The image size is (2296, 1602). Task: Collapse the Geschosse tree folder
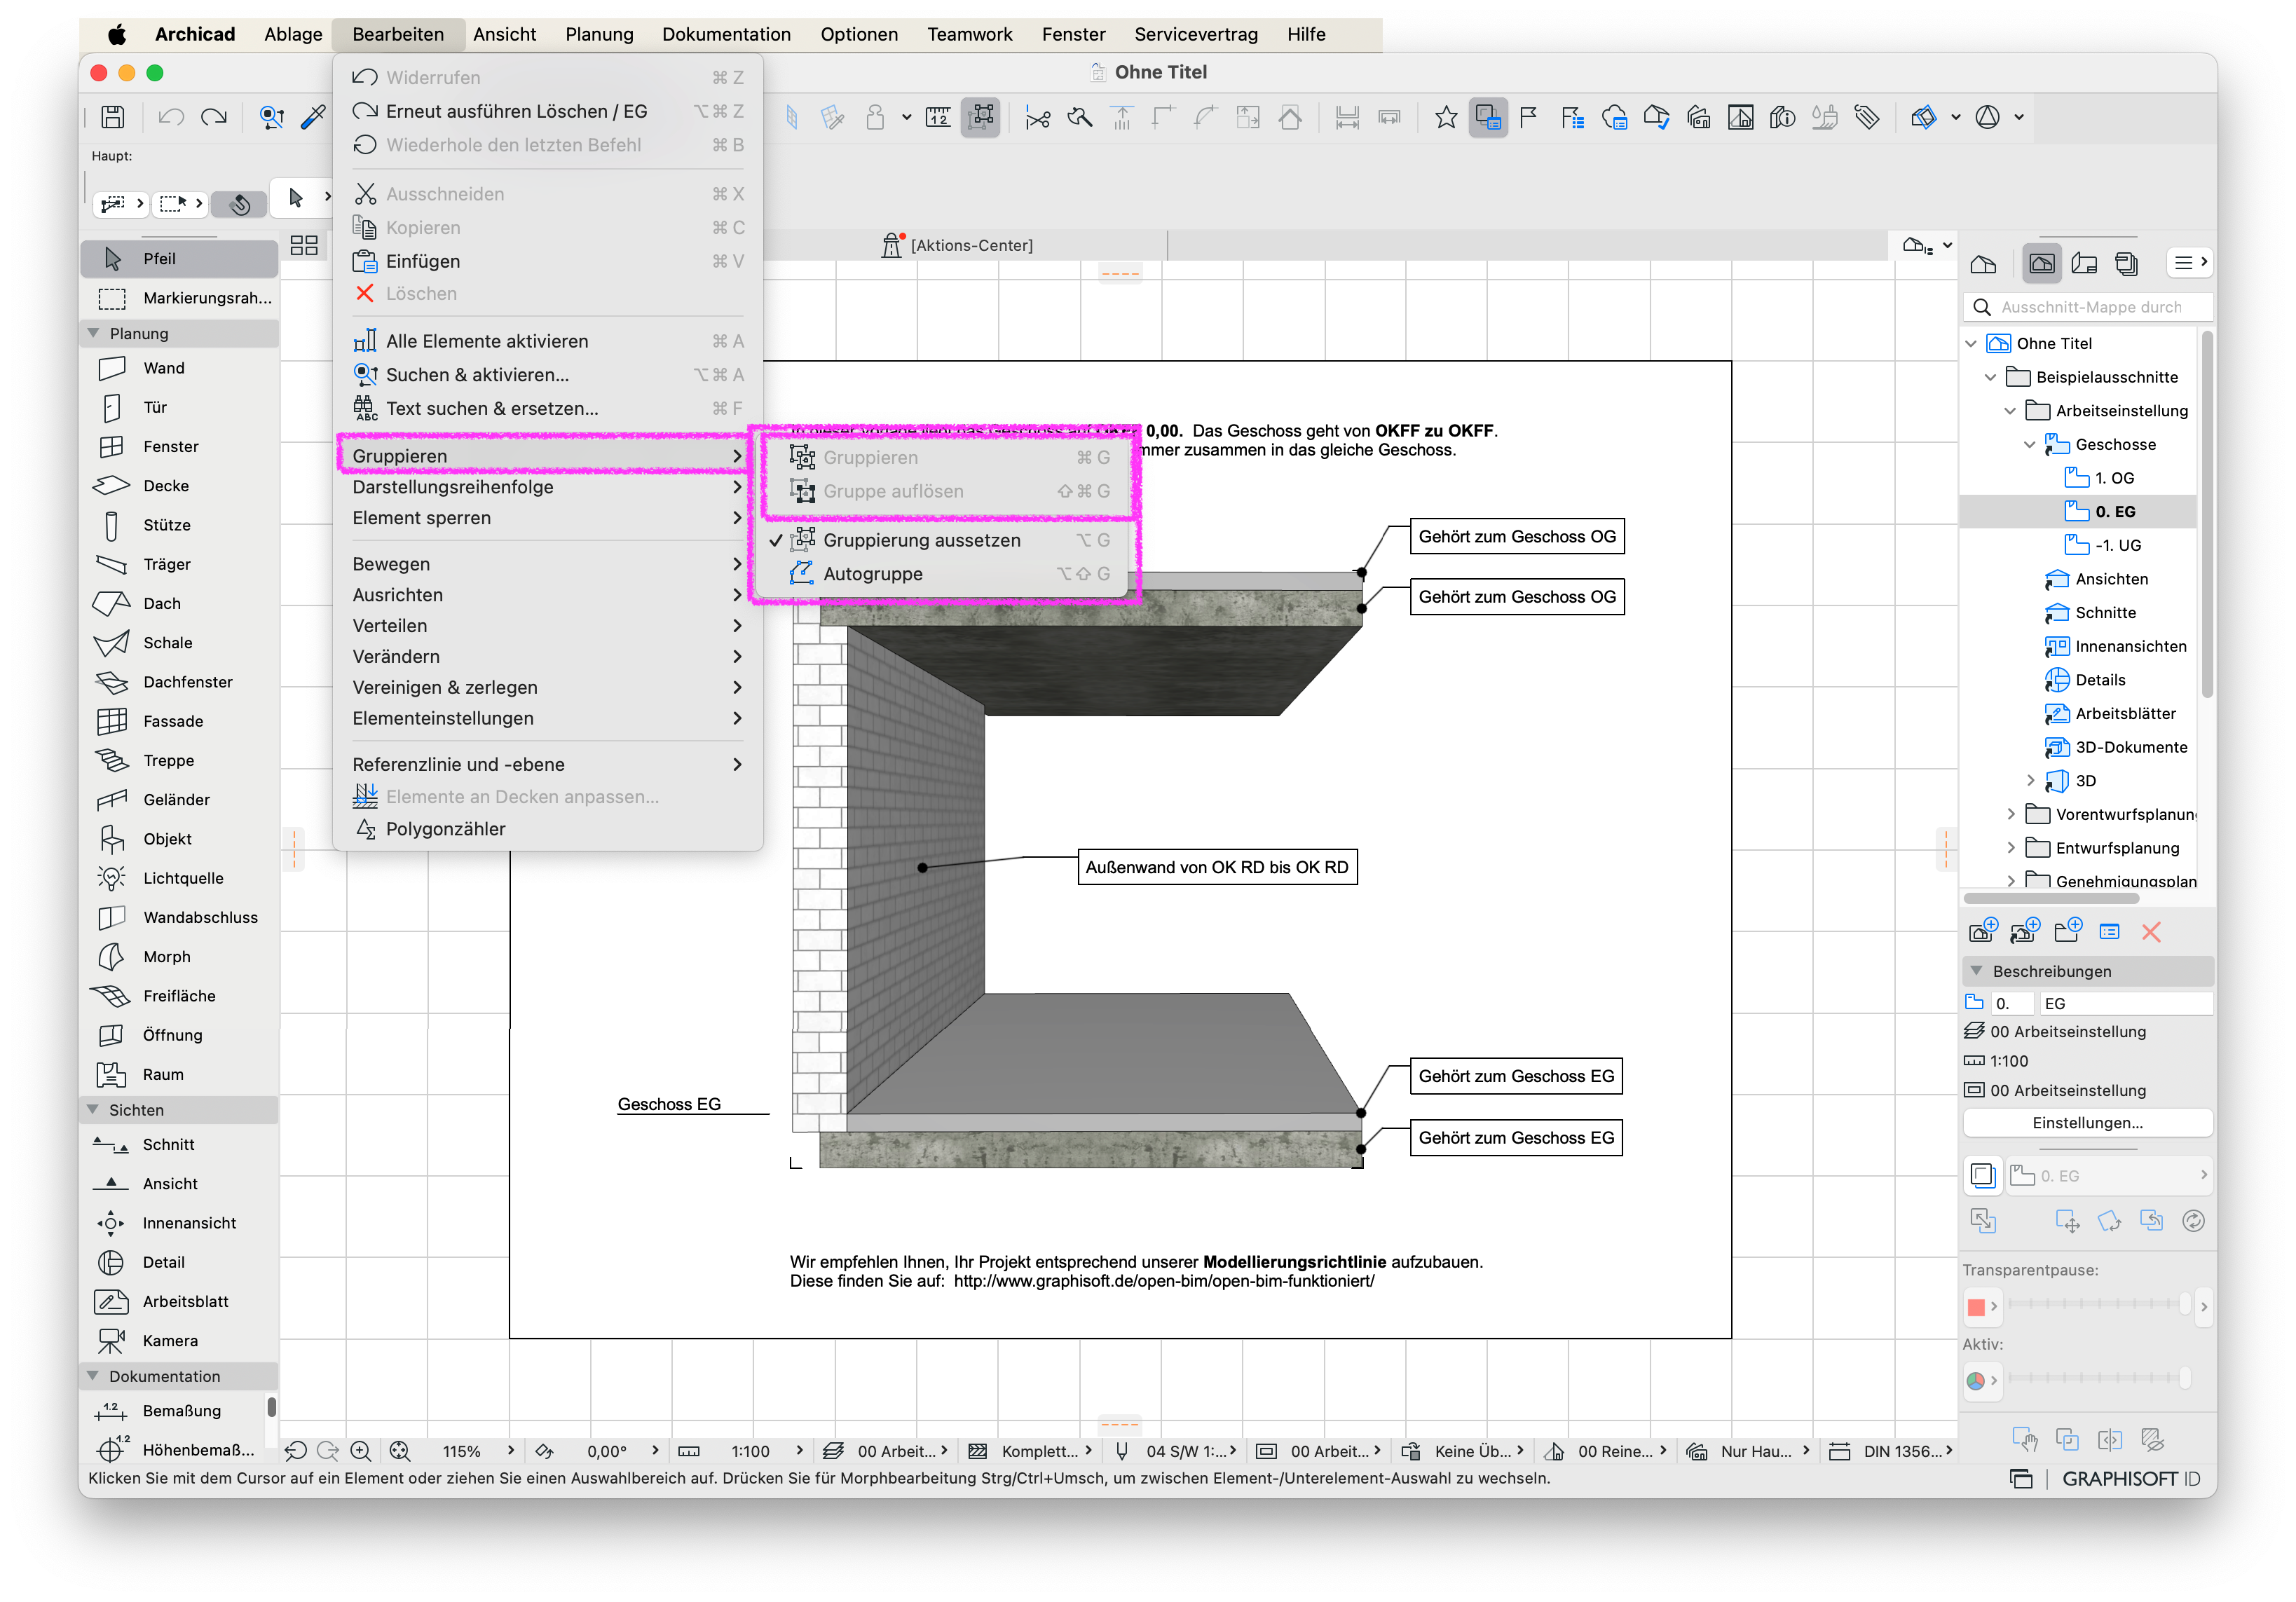2029,444
